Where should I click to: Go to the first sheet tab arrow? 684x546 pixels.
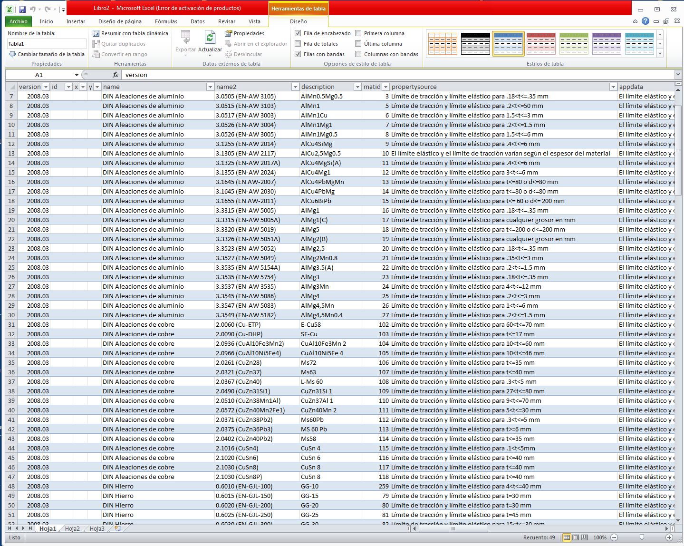pyautogui.click(x=10, y=528)
